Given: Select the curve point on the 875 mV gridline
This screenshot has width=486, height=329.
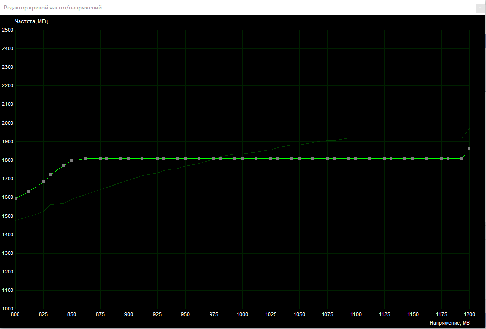Looking at the screenshot, I should [100, 158].
